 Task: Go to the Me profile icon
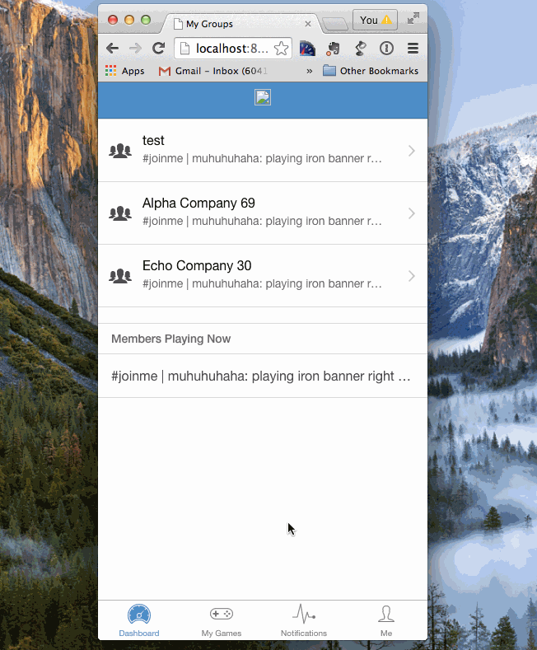[x=385, y=620]
